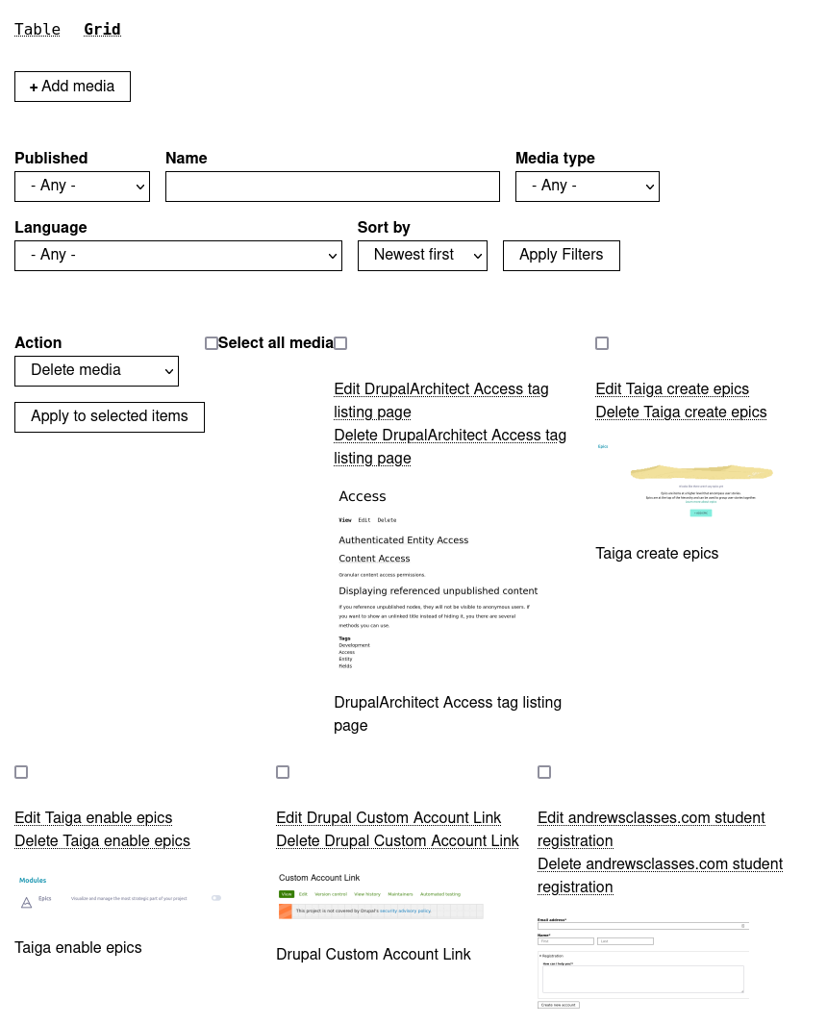
Task: Click the Drupal Custom Account Link thumbnail
Action: (381, 896)
